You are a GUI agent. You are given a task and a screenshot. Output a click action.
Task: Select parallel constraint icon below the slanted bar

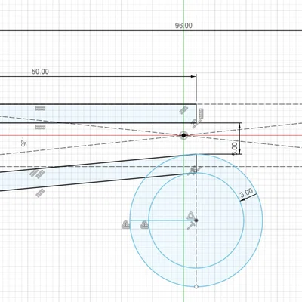[40, 193]
